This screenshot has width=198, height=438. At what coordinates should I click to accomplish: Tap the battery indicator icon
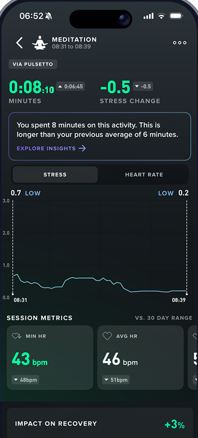coord(176,16)
